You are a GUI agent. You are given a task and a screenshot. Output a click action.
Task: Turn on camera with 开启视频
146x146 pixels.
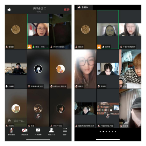[x=25, y=132]
